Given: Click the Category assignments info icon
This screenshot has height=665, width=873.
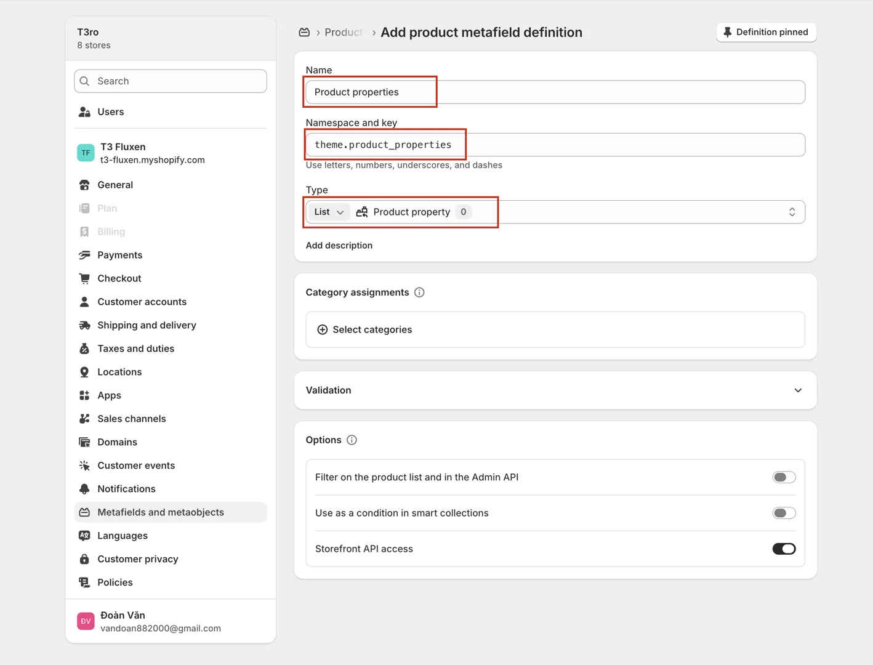Looking at the screenshot, I should pyautogui.click(x=419, y=292).
